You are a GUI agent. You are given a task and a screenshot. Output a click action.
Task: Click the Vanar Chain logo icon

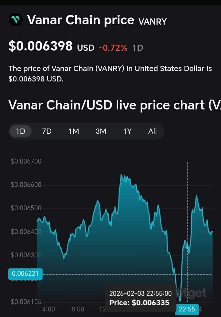point(15,20)
